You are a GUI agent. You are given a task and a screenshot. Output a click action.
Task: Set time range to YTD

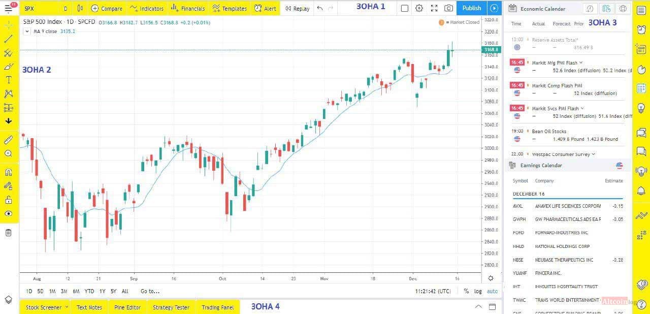pos(89,291)
